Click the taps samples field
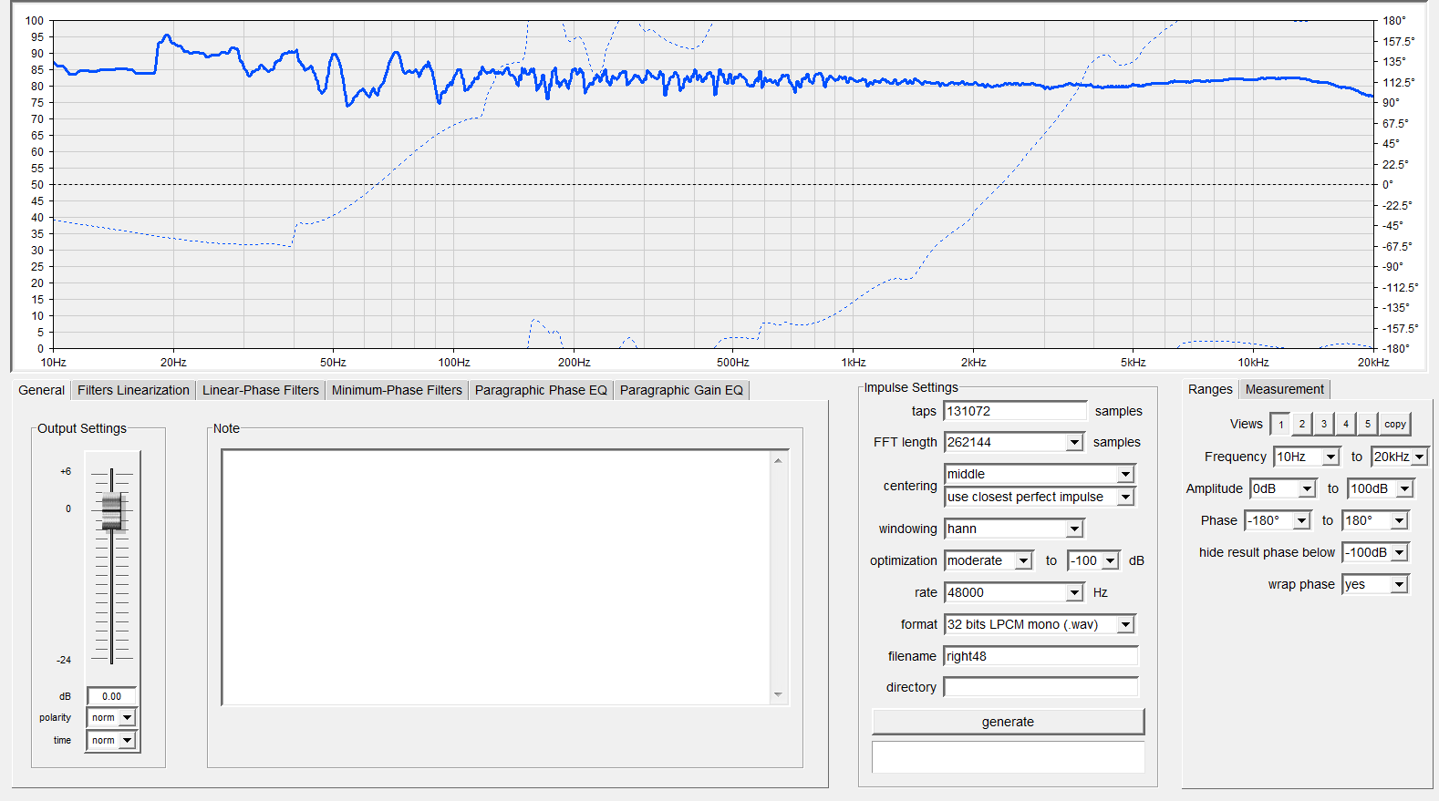This screenshot has height=801, width=1439. pyautogui.click(x=1015, y=411)
